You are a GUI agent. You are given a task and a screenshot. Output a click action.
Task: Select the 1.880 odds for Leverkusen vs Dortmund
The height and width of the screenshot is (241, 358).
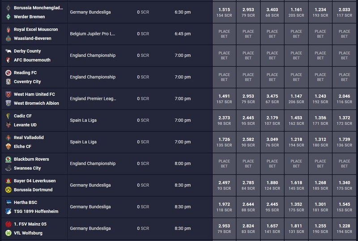coord(272,185)
